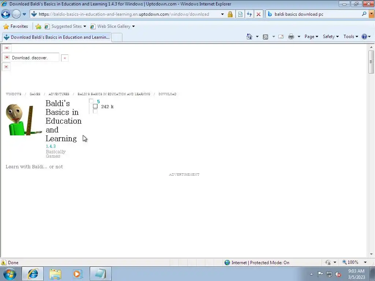Click the scrollbar up arrow
The width and height of the screenshot is (375, 281).
tap(371, 47)
